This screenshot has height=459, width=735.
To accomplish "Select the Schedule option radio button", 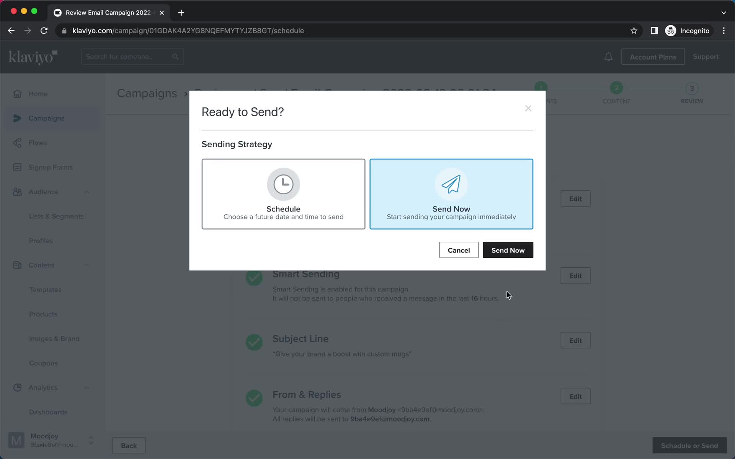I will [283, 194].
